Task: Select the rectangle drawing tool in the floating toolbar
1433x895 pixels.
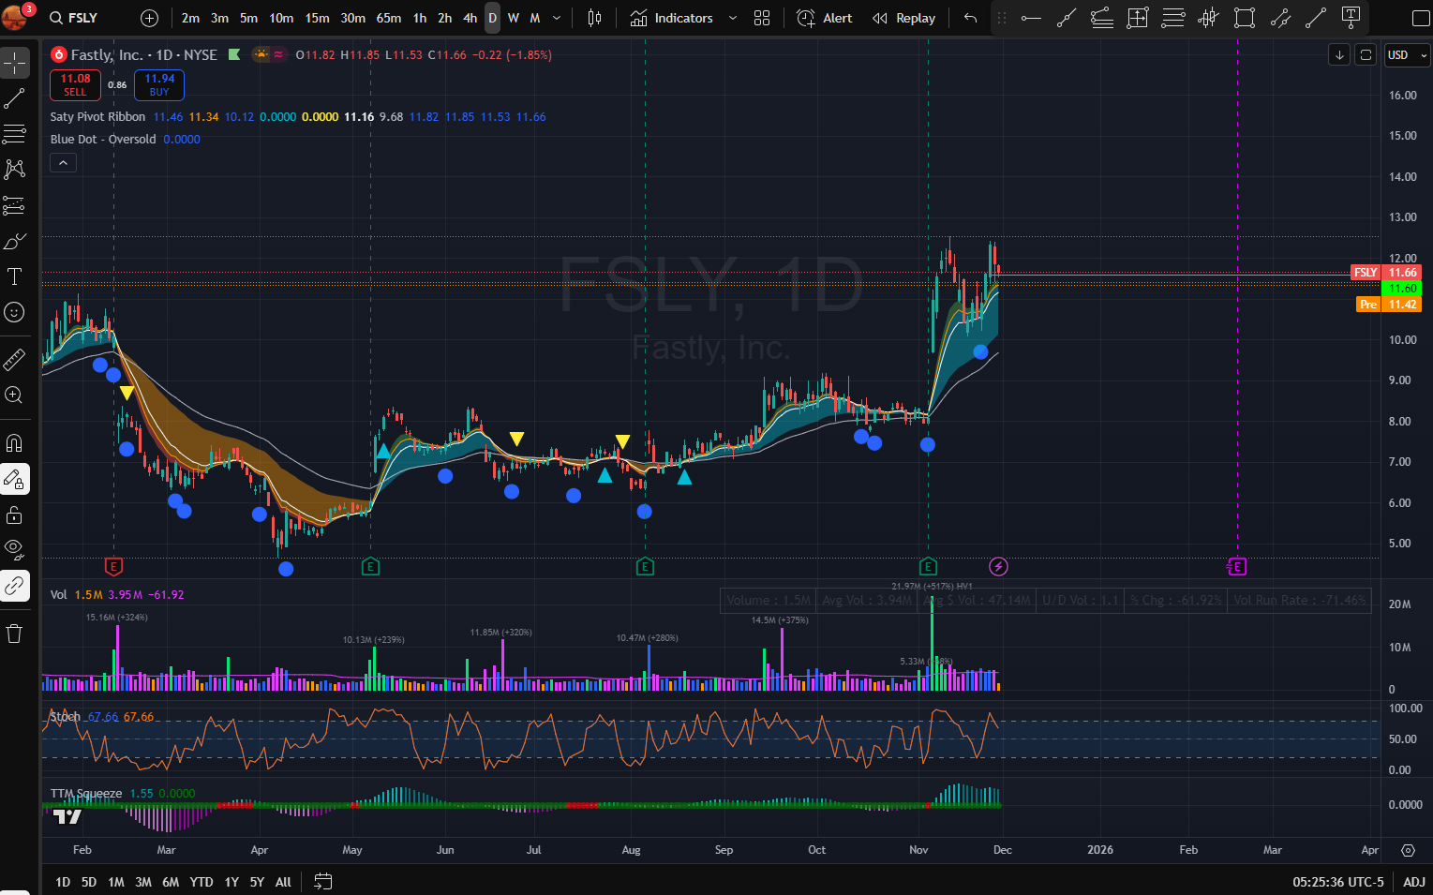Action: (x=1244, y=18)
